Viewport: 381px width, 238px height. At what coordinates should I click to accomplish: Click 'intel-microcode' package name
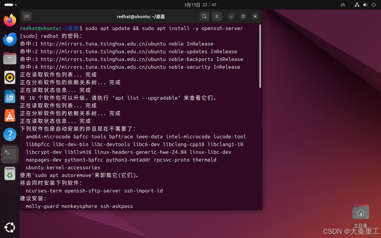point(188,137)
